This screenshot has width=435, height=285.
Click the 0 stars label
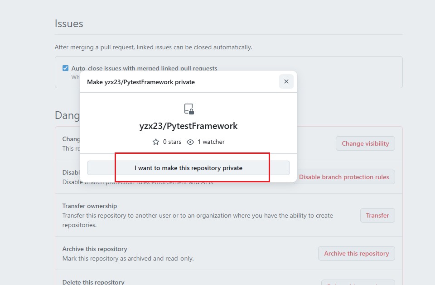(172, 142)
